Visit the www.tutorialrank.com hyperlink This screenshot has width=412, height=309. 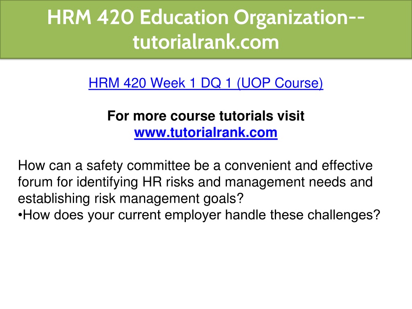point(206,132)
